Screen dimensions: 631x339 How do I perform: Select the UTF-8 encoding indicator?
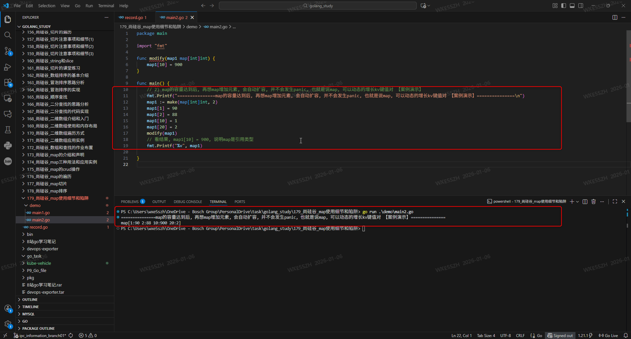click(x=505, y=335)
